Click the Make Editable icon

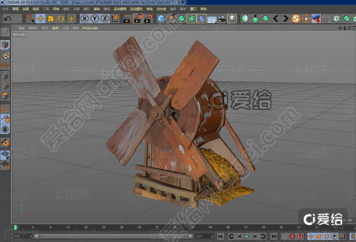[x=5, y=32]
